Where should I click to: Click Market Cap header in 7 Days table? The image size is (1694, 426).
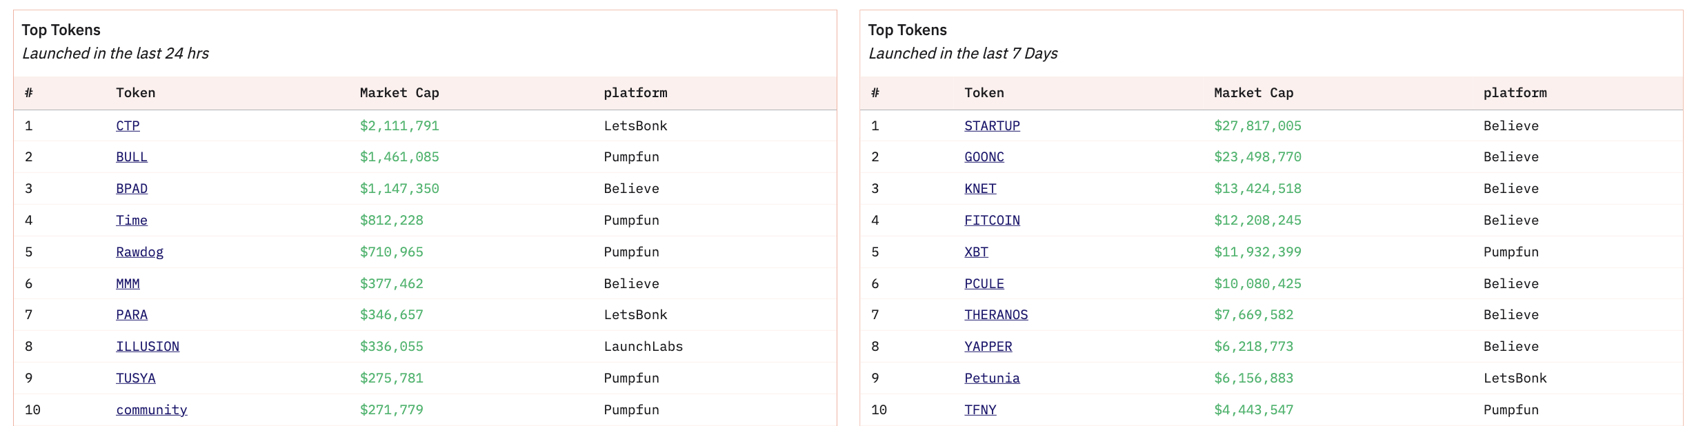coord(1253,93)
